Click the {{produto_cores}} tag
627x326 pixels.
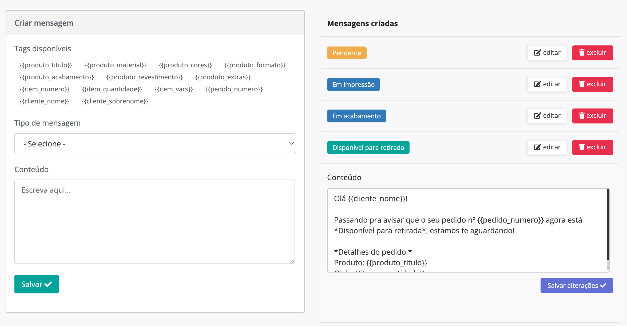point(185,65)
